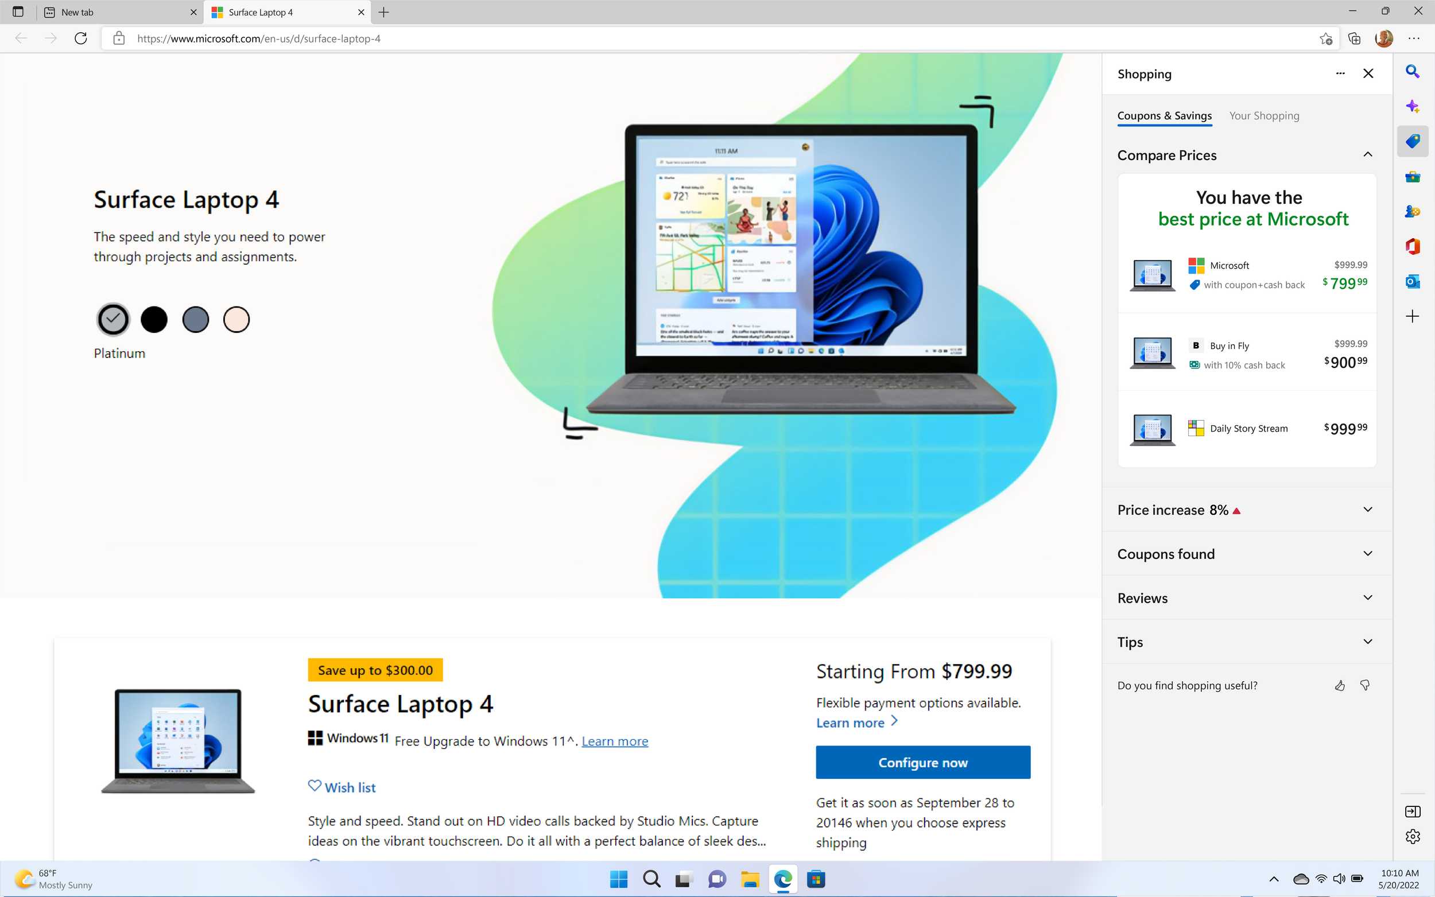This screenshot has width=1435, height=897.
Task: Open the Daily Story Stream price offer
Action: [1246, 428]
